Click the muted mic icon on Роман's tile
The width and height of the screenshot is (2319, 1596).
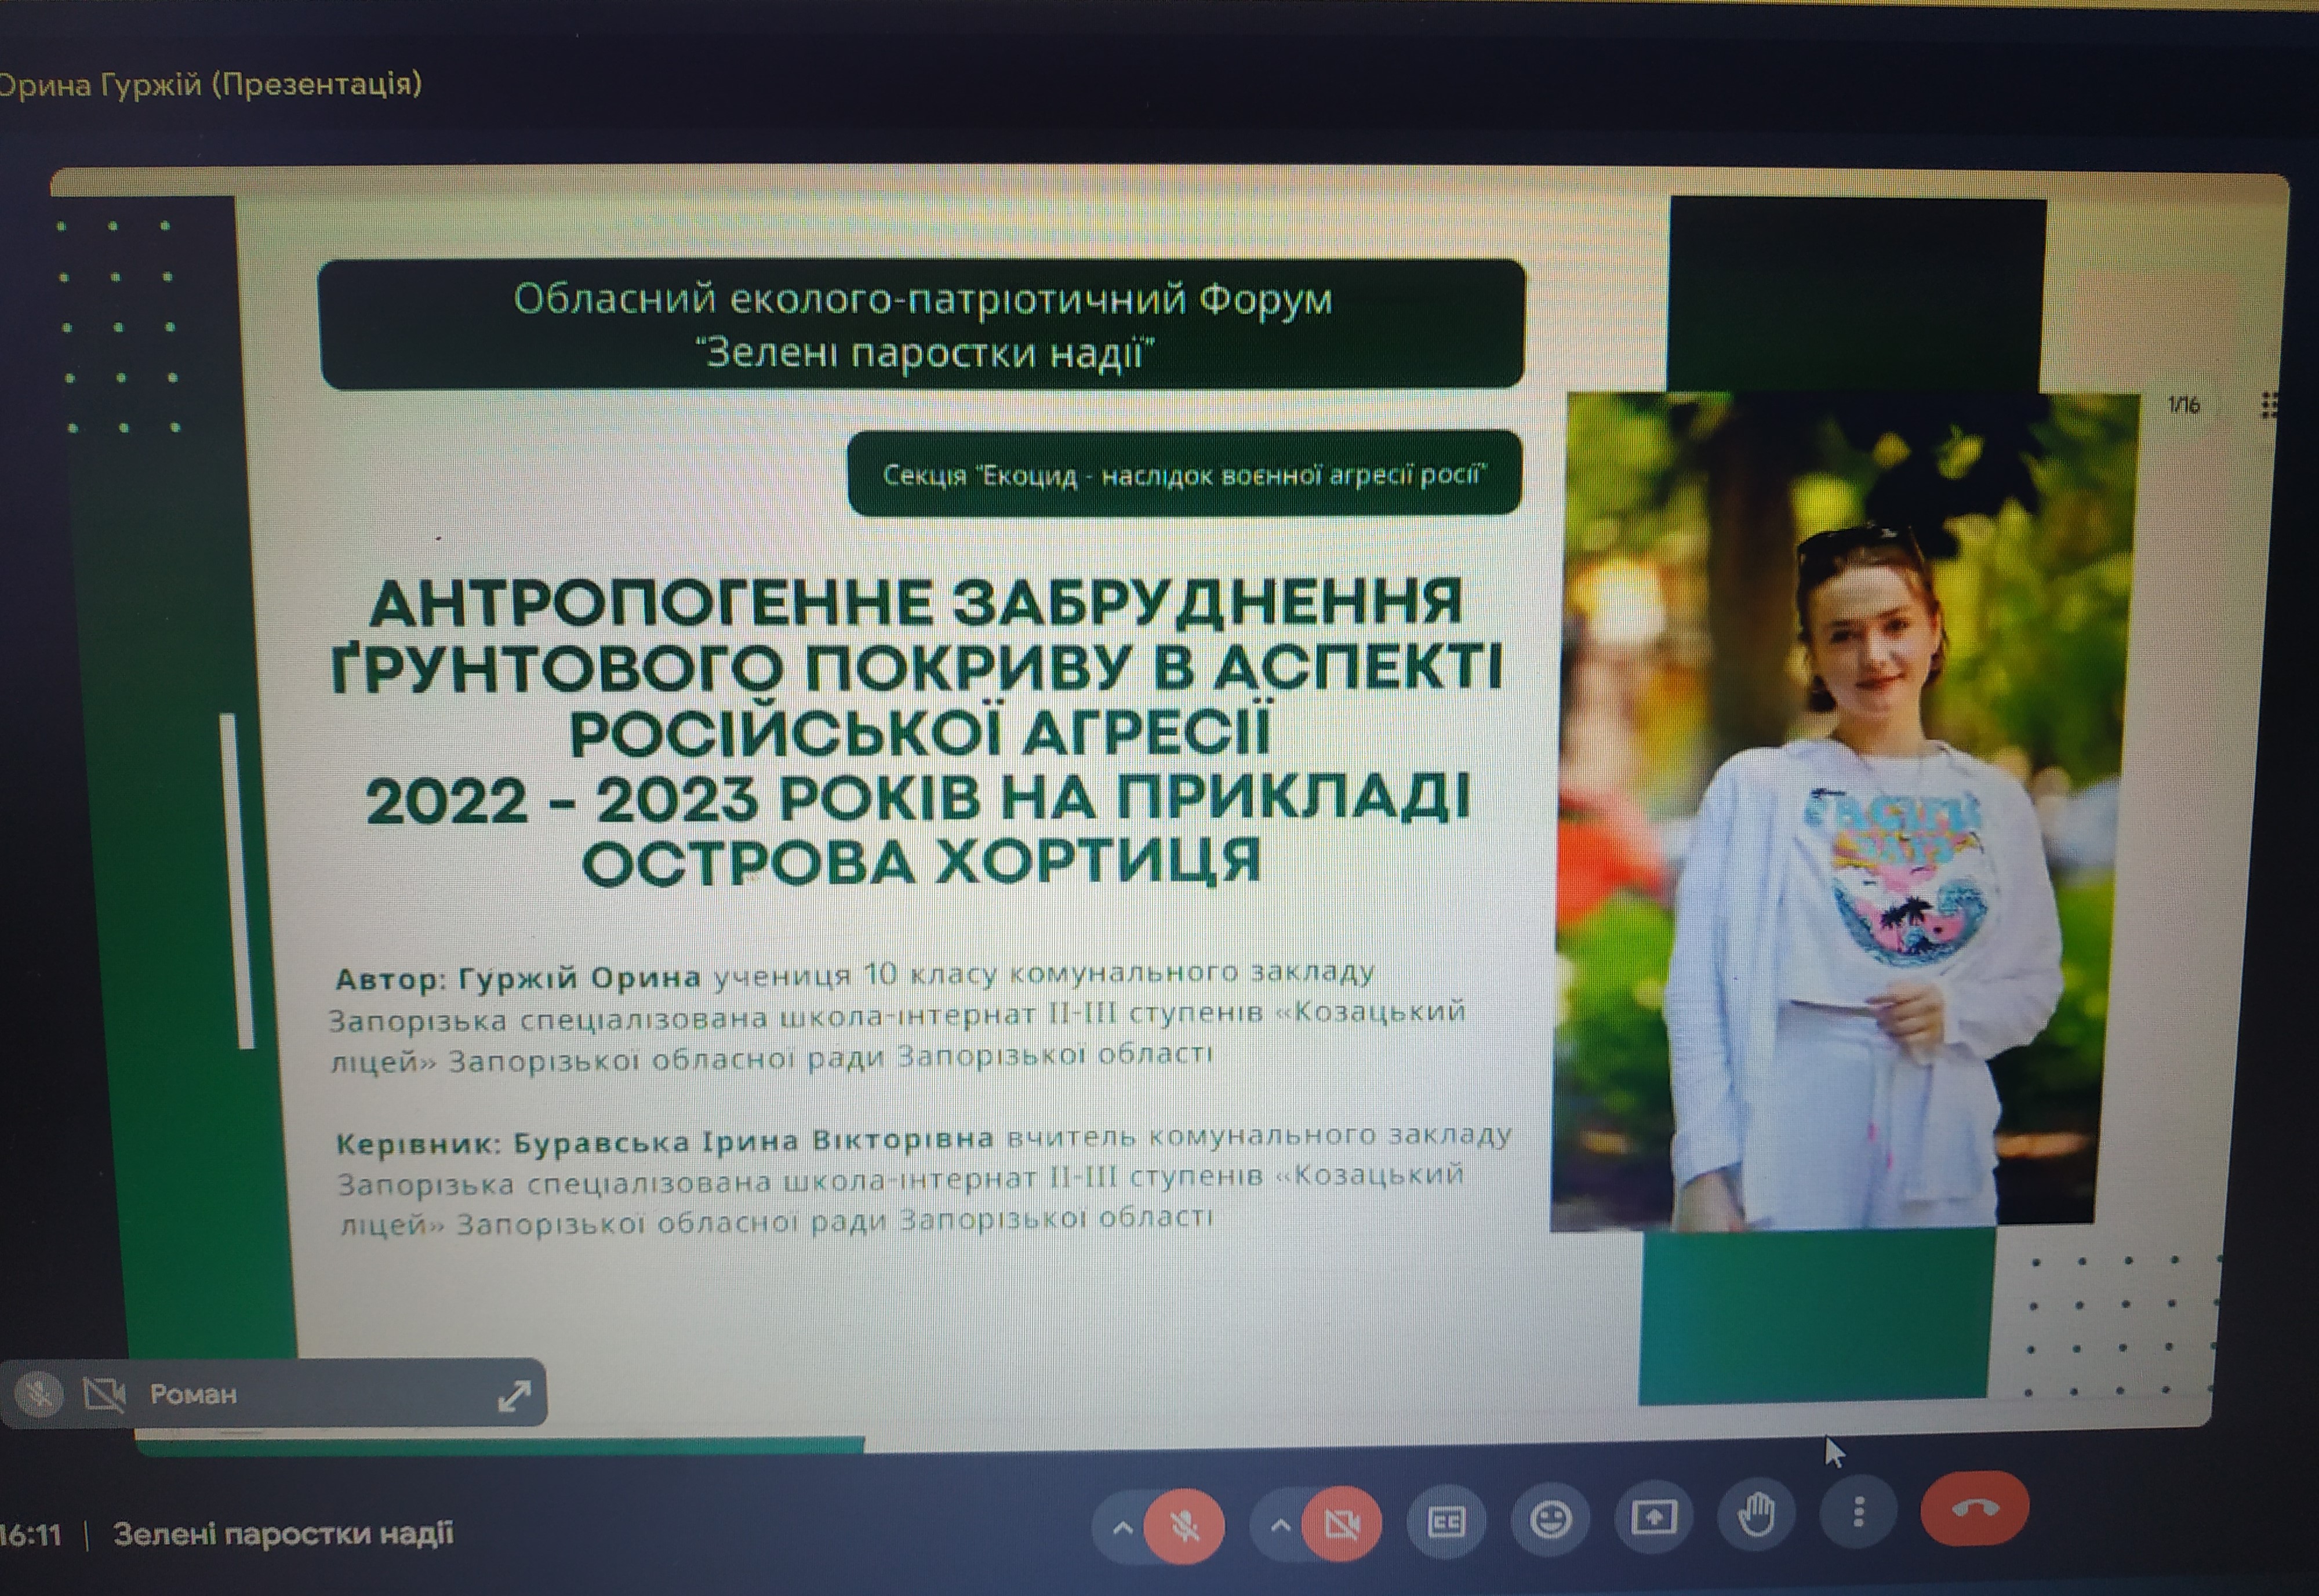(40, 1393)
